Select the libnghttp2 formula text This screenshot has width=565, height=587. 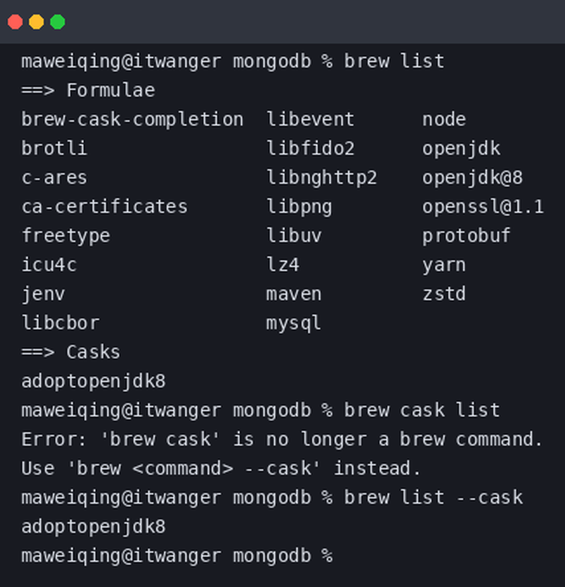point(322,177)
